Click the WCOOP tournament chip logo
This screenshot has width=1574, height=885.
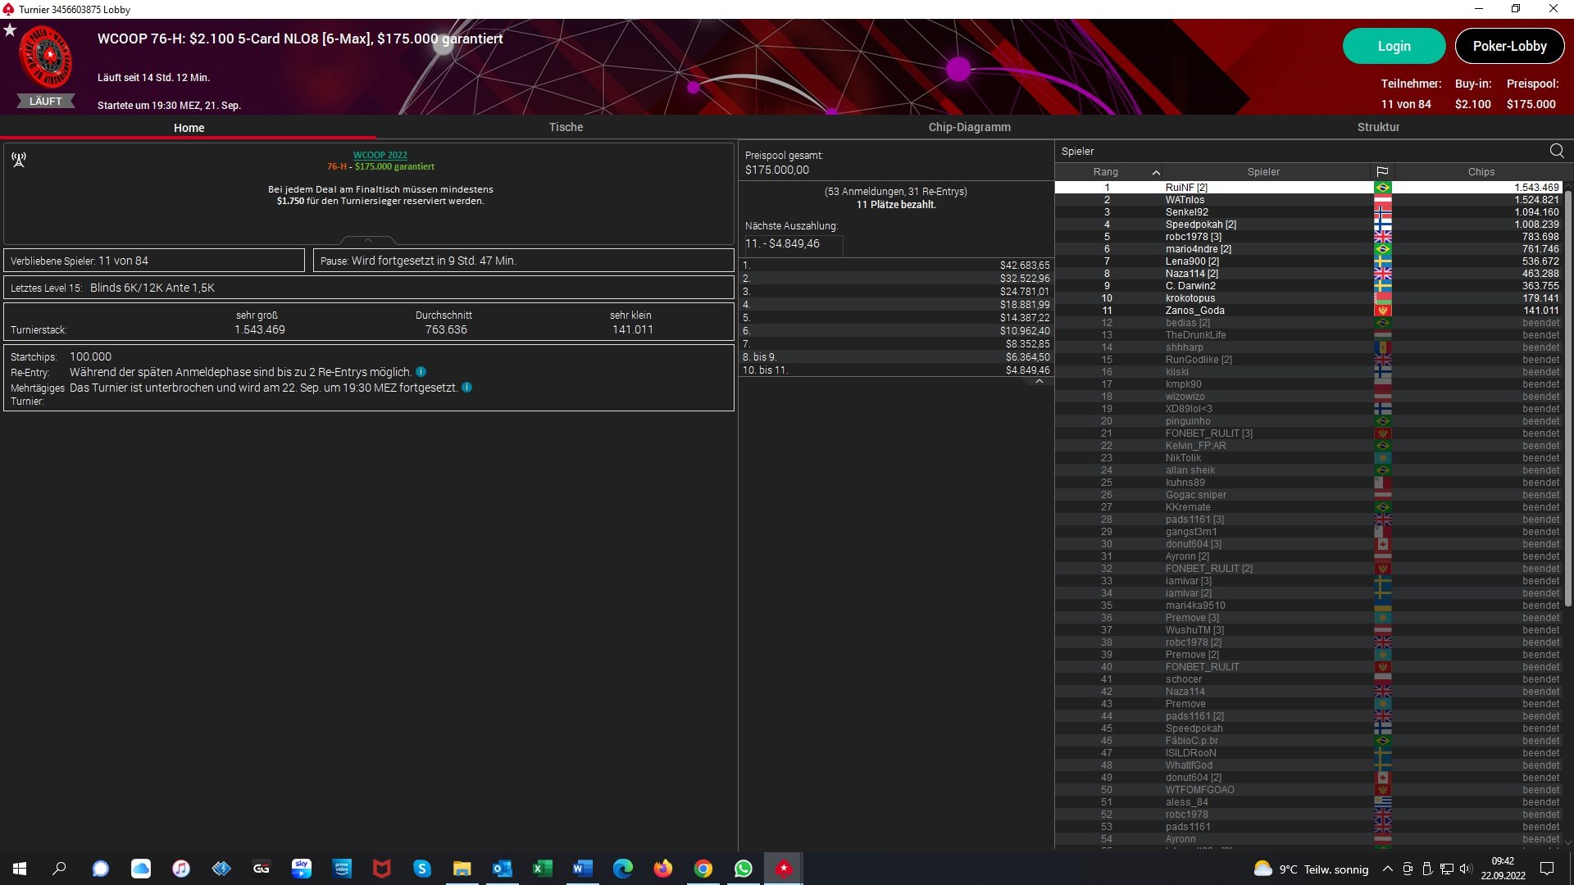pyautogui.click(x=46, y=57)
